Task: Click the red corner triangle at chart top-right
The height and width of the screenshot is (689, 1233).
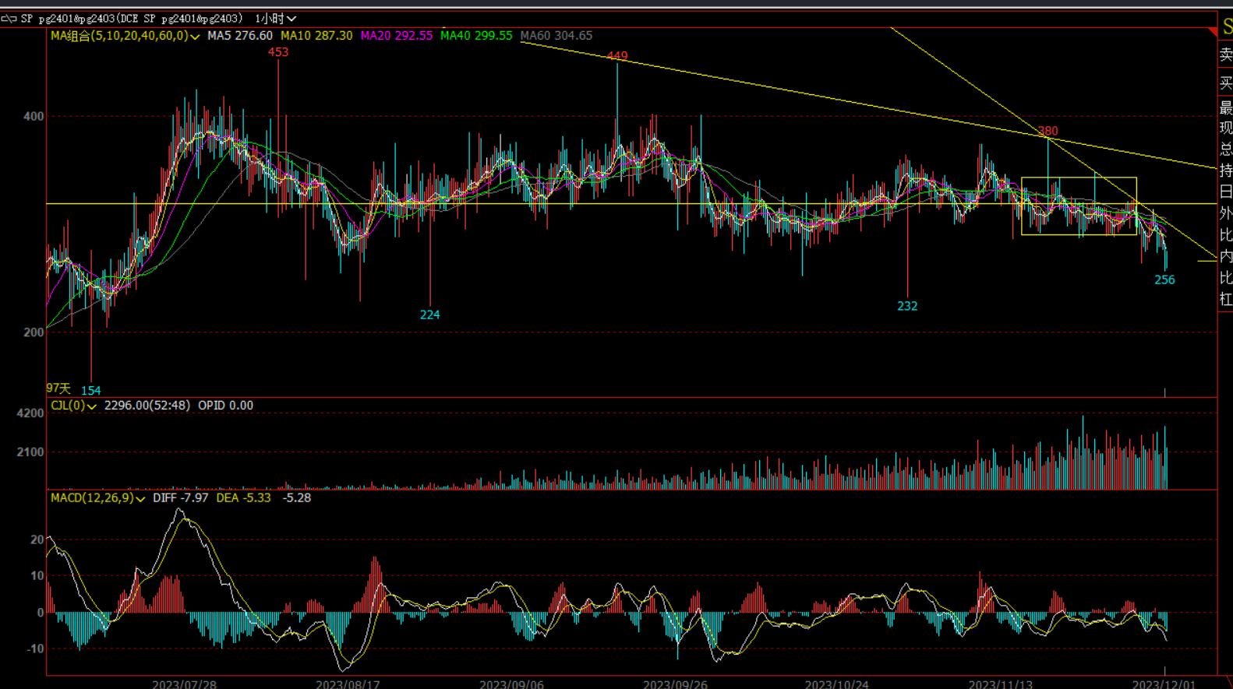Action: click(x=1212, y=31)
